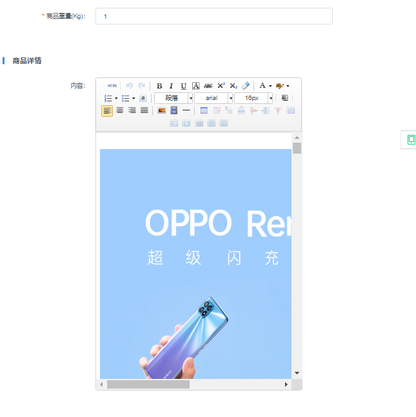416x417 pixels.
Task: Undo the last edit
Action: pyautogui.click(x=130, y=86)
